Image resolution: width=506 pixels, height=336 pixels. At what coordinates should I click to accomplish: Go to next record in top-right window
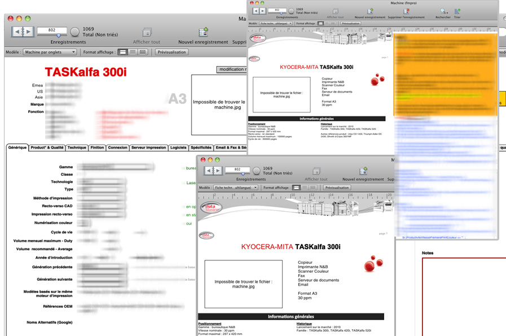(x=262, y=11)
